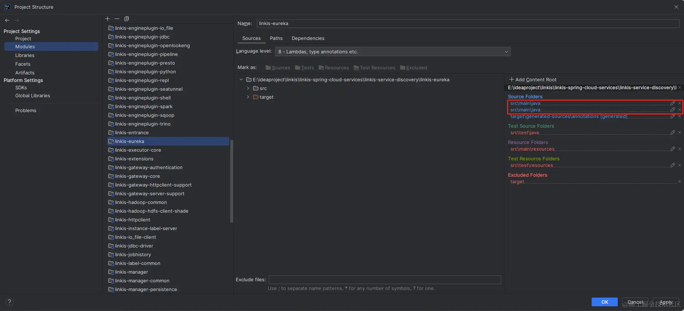Expand the src folder node
Viewport: 684px width, 311px height.
tap(248, 88)
